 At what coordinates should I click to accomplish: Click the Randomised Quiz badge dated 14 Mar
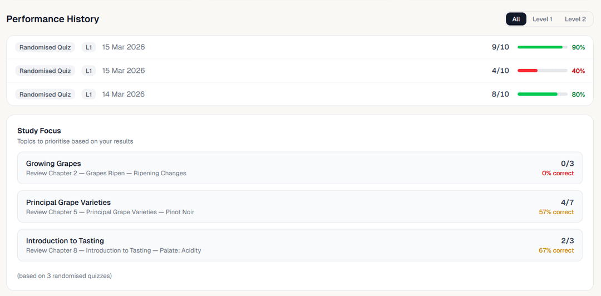click(45, 95)
